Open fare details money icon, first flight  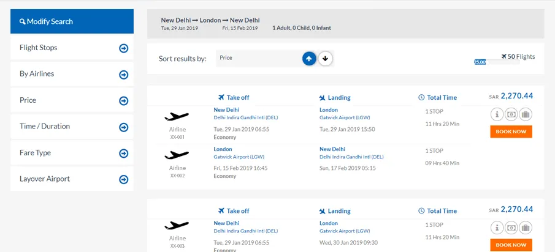[x=511, y=114]
